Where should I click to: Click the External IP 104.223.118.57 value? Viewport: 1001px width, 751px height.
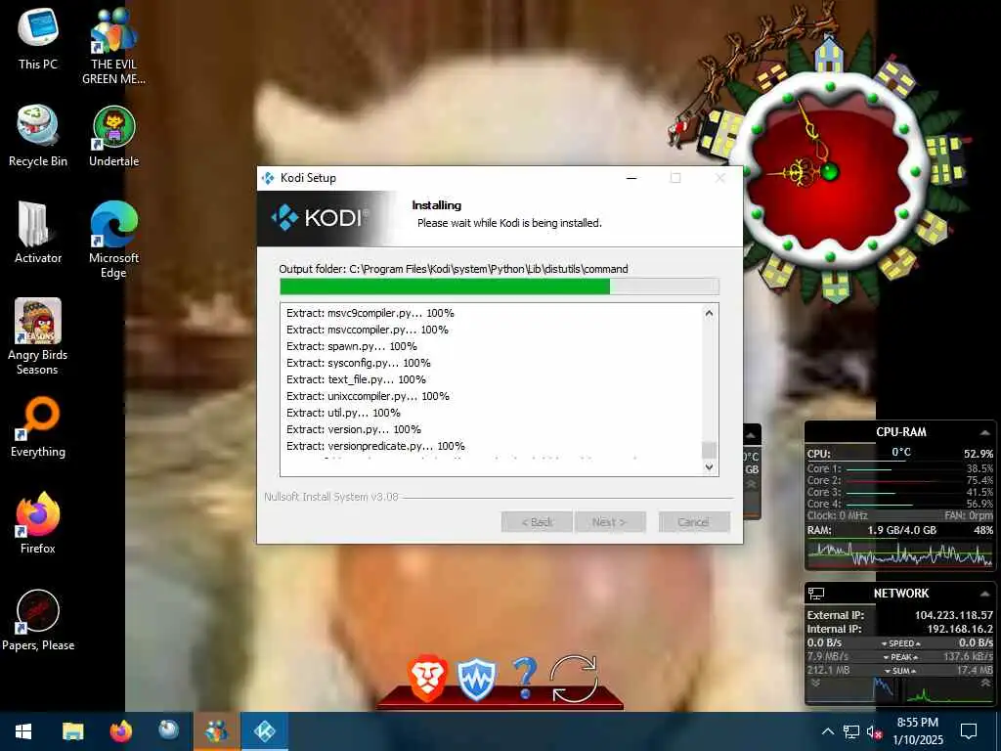coord(954,615)
